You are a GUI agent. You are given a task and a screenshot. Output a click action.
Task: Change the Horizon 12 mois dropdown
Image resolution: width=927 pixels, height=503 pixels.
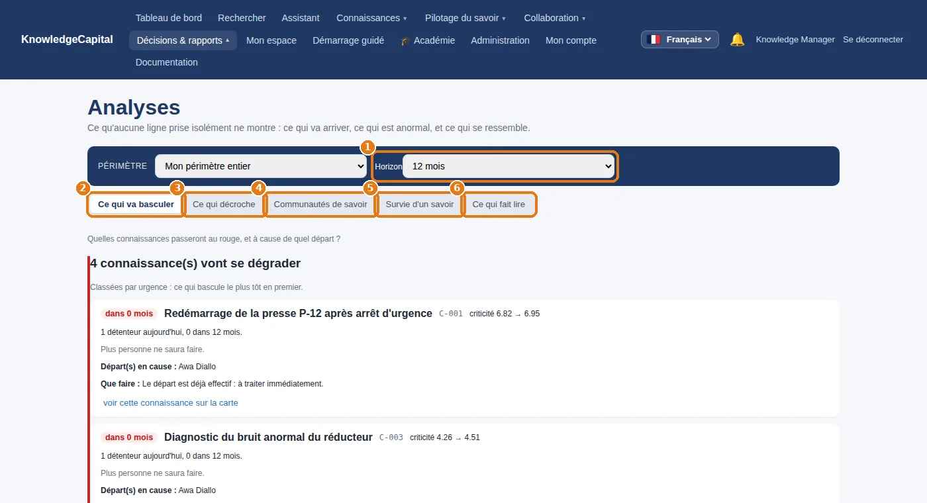[x=509, y=166]
